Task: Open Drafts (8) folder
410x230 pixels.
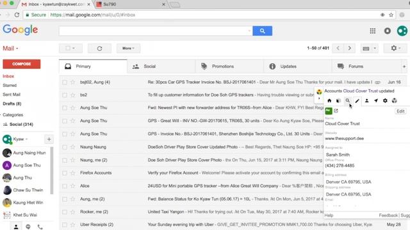Action: click(12, 103)
